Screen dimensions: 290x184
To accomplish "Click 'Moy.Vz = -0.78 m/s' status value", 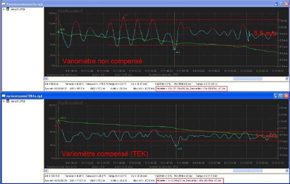I will click(x=144, y=89).
